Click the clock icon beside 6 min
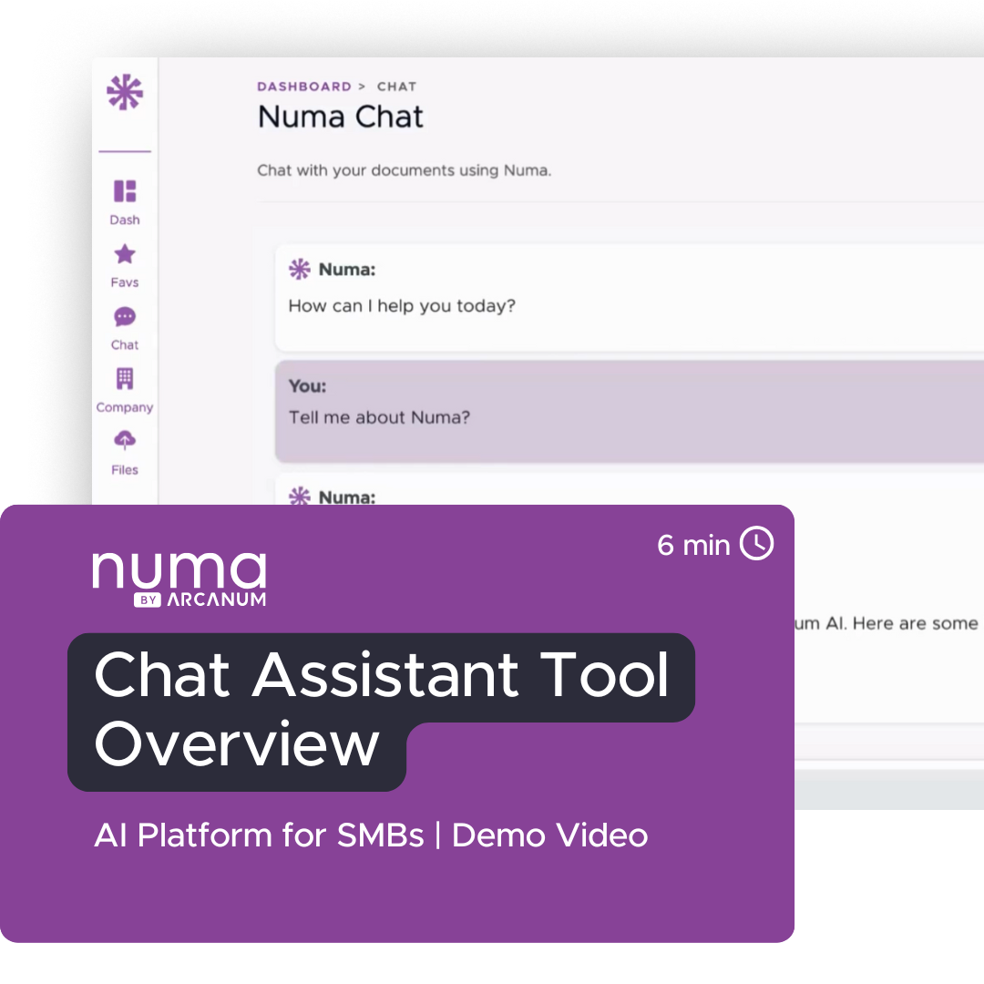Image resolution: width=984 pixels, height=984 pixels. point(757,543)
